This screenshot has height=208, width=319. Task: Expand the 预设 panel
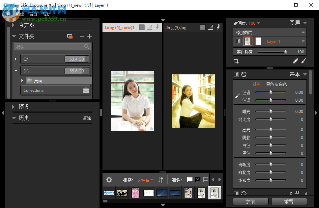tap(14, 107)
